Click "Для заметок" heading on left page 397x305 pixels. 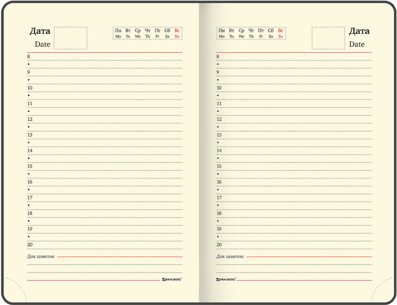tap(41, 257)
